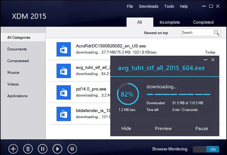227x155 pixels.
Task: Switch to the Incomplete tab
Action: [170, 22]
